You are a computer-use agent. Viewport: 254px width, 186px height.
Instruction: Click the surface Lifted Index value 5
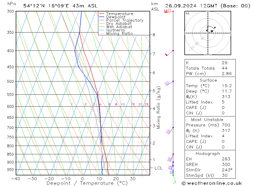[x=223, y=102]
